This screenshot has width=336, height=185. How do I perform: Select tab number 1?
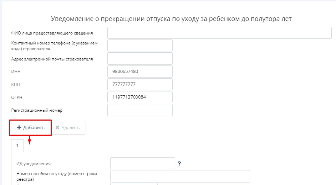click(x=17, y=146)
